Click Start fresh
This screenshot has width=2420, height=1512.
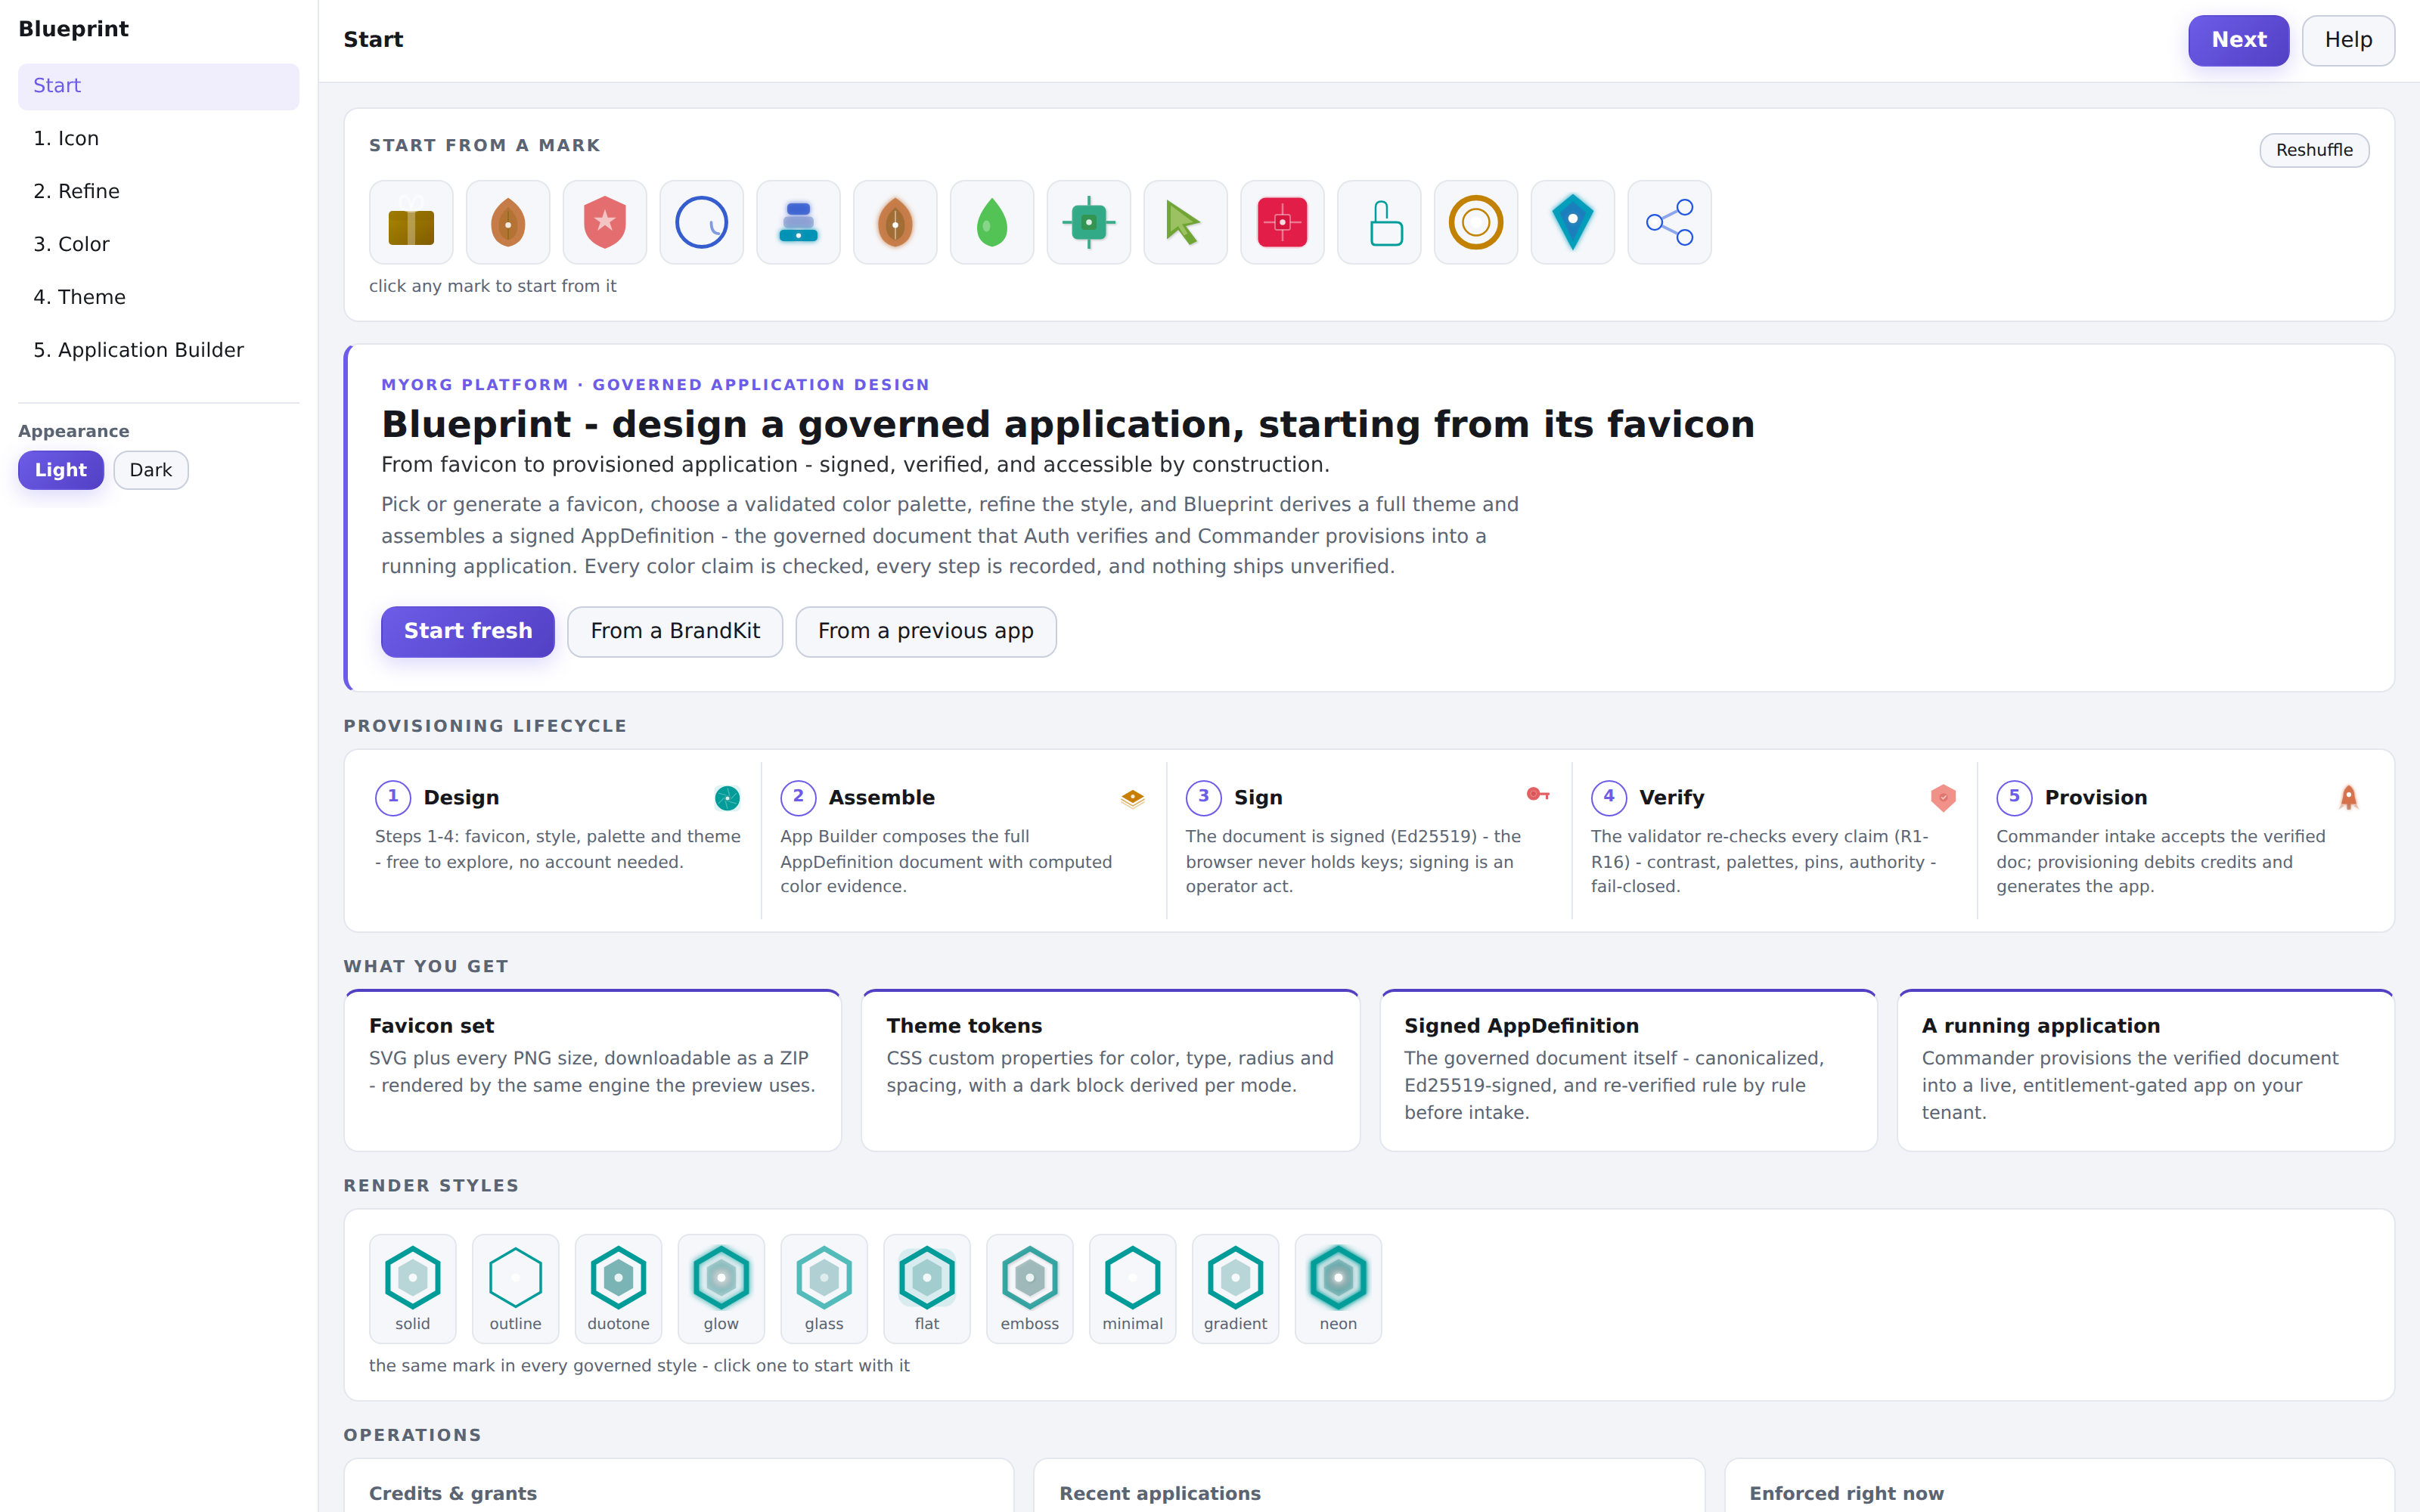click(x=468, y=631)
